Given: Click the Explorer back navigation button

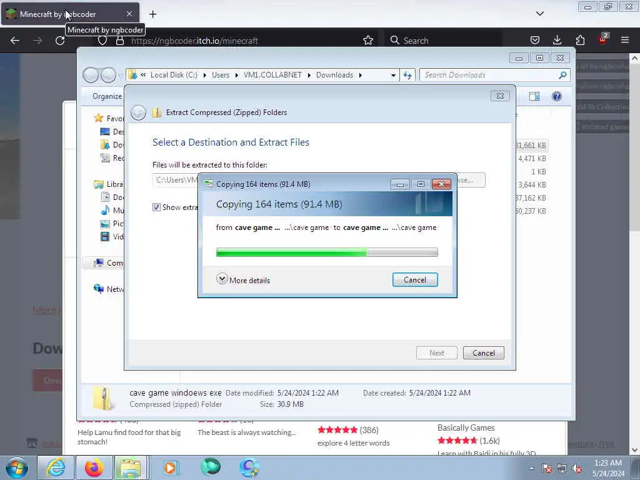Looking at the screenshot, I should pos(91,75).
